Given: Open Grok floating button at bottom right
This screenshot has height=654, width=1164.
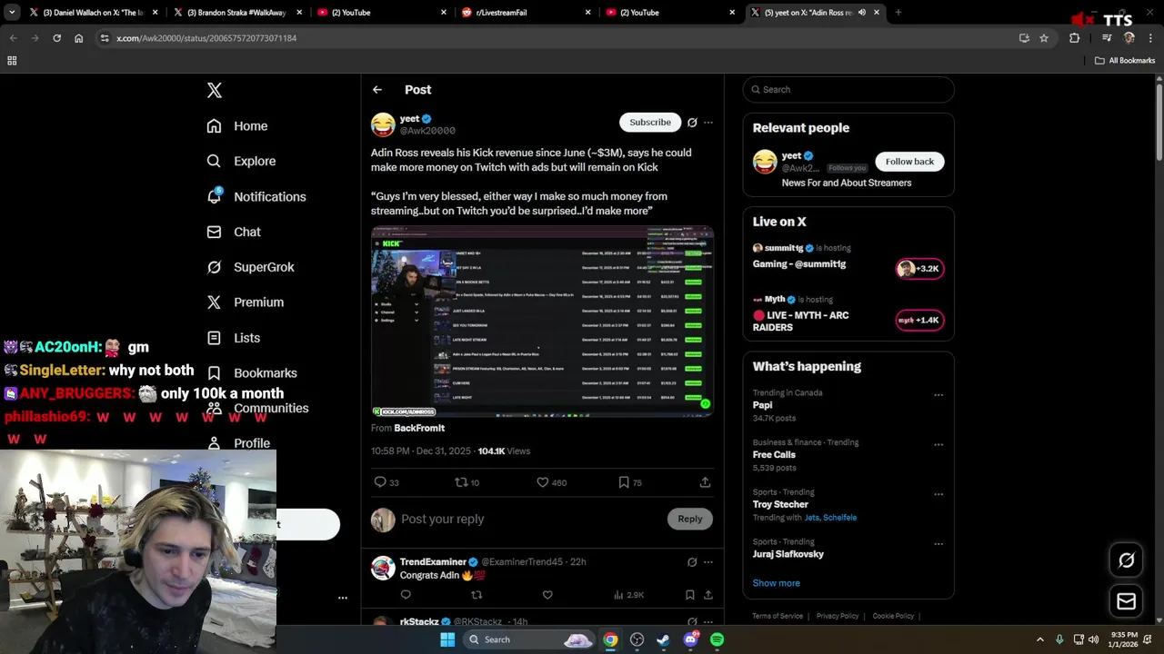Looking at the screenshot, I should click(1126, 560).
